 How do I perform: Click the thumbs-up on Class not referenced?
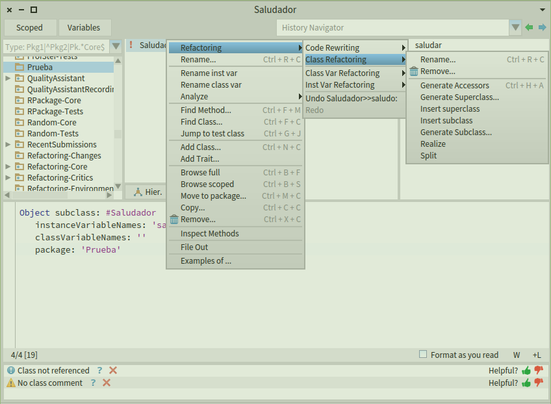(x=528, y=370)
